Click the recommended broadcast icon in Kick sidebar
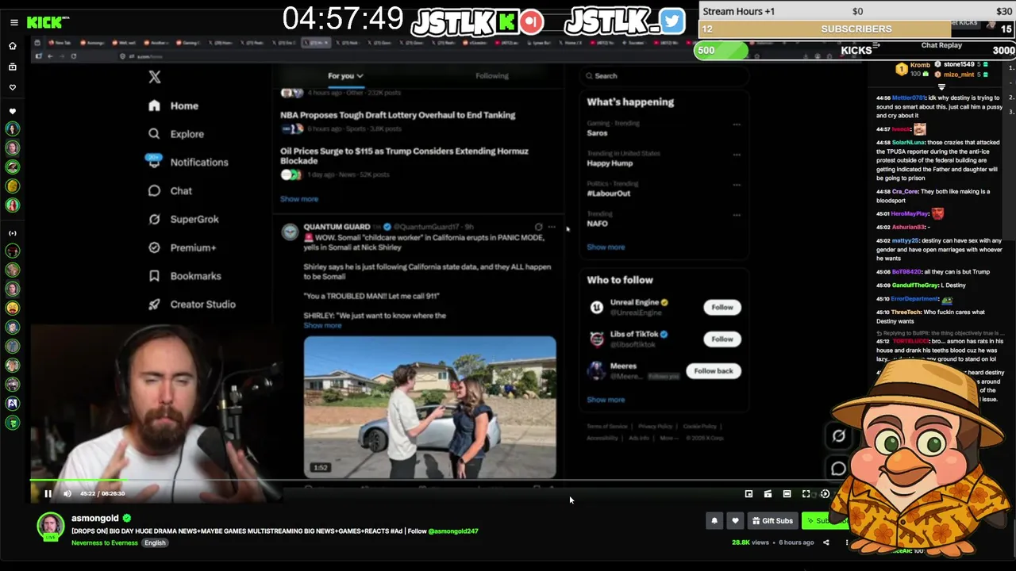This screenshot has height=571, width=1016. [13, 233]
